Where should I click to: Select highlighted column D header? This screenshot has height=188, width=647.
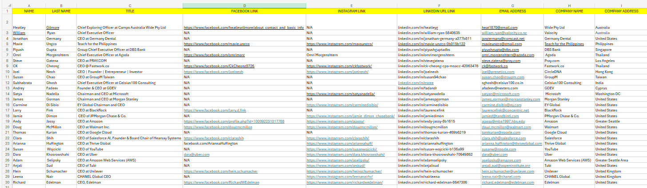(x=244, y=5)
